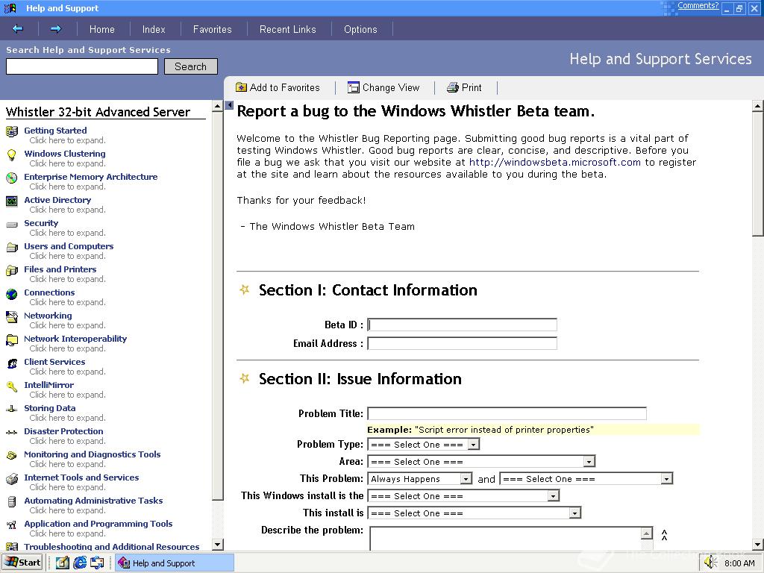
Task: Open Recent Links in the navigation bar
Action: 288,29
